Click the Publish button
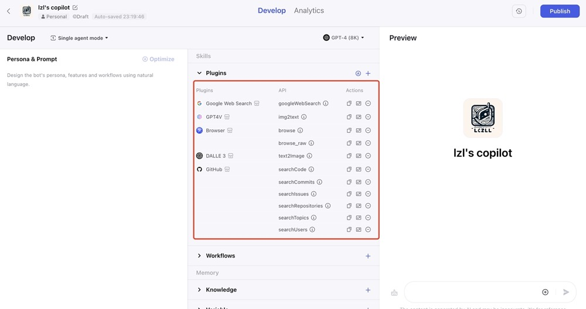This screenshot has width=586, height=309. click(x=560, y=11)
